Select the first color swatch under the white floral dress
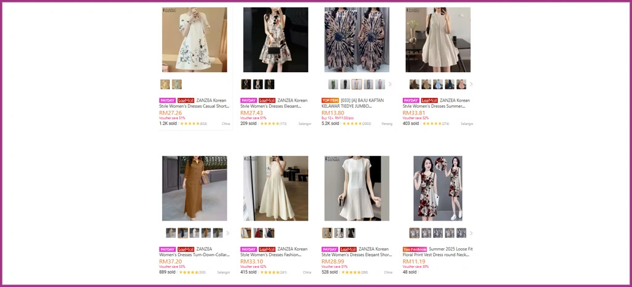The height and width of the screenshot is (287, 632). (165, 84)
